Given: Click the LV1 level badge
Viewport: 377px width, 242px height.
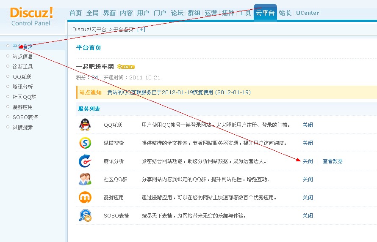Looking at the screenshot, I should coord(126,67).
